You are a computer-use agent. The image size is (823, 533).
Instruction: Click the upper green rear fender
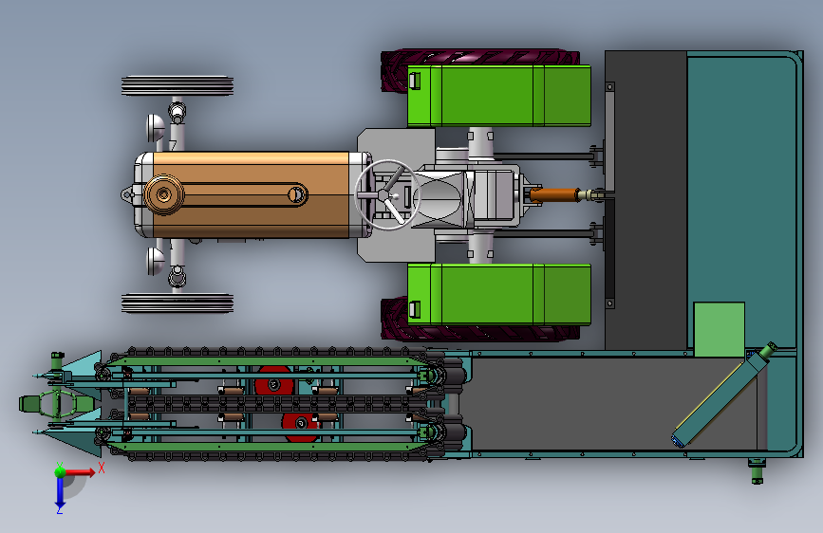click(x=498, y=96)
